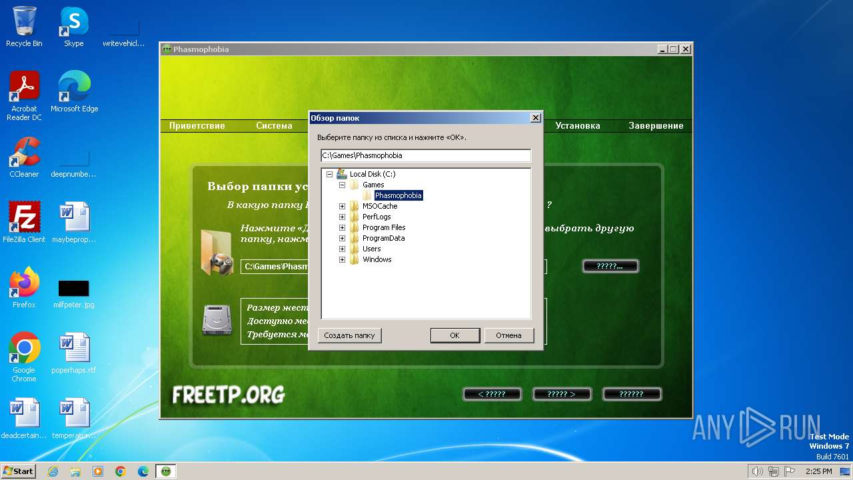Open the poperhaps.rtf document
The image size is (853, 480).
coord(74,353)
